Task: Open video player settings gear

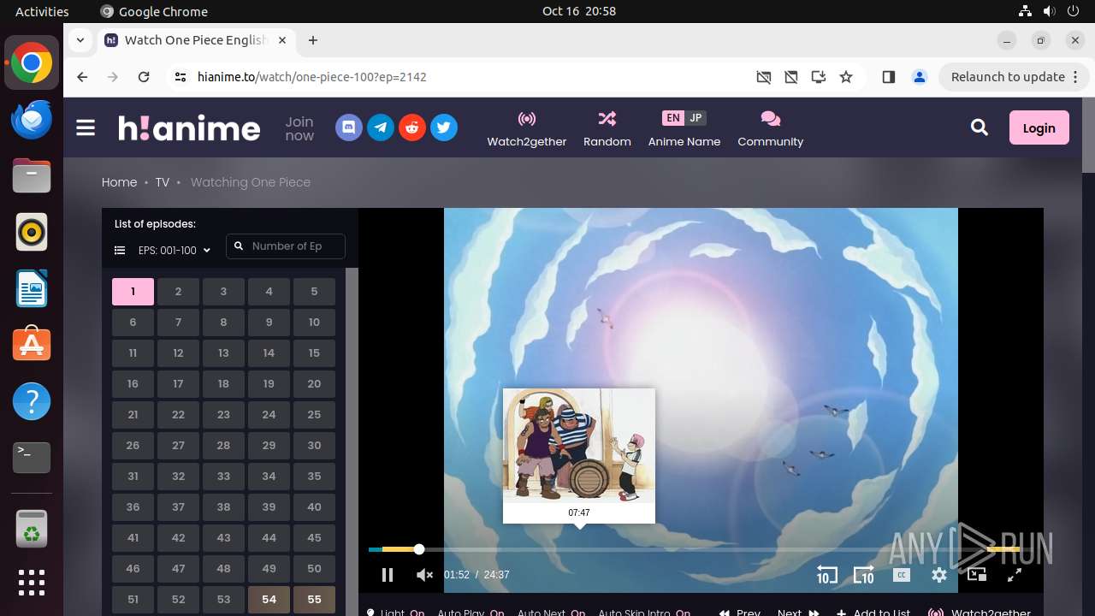Action: click(x=939, y=575)
